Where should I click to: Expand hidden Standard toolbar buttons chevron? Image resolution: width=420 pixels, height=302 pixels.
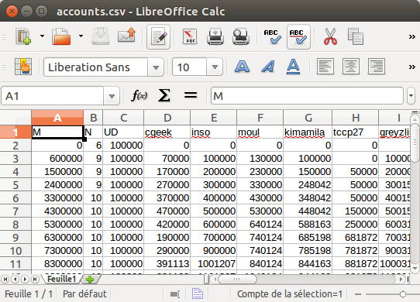[x=411, y=36]
